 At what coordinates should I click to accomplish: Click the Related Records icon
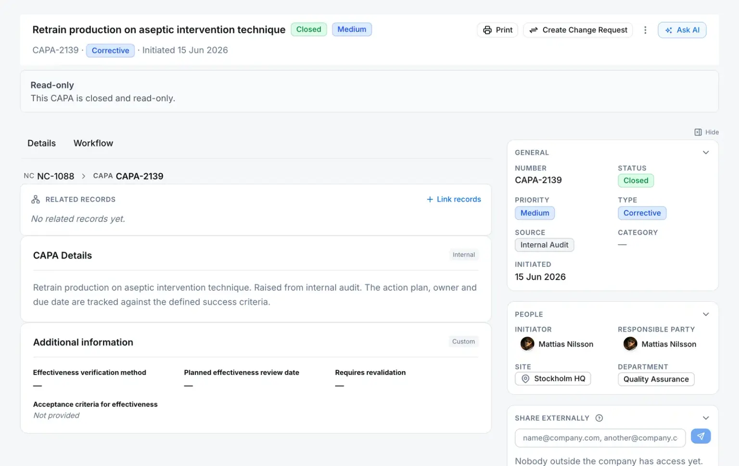(x=36, y=199)
